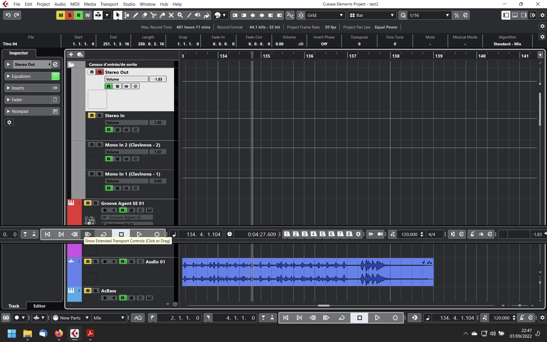Click the Stereo Out Volume slider
This screenshot has width=547, height=342.
click(x=126, y=79)
